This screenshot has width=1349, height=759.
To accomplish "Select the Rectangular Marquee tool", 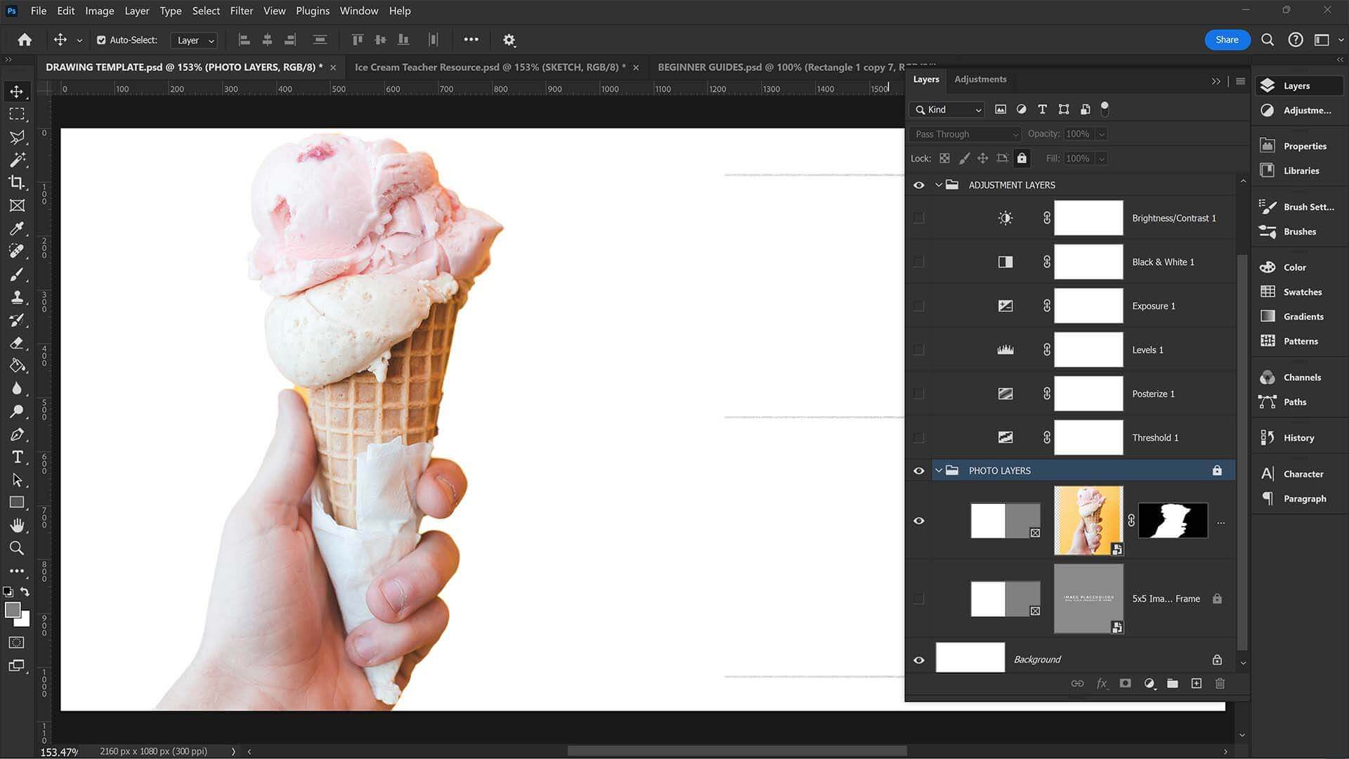I will coord(17,114).
